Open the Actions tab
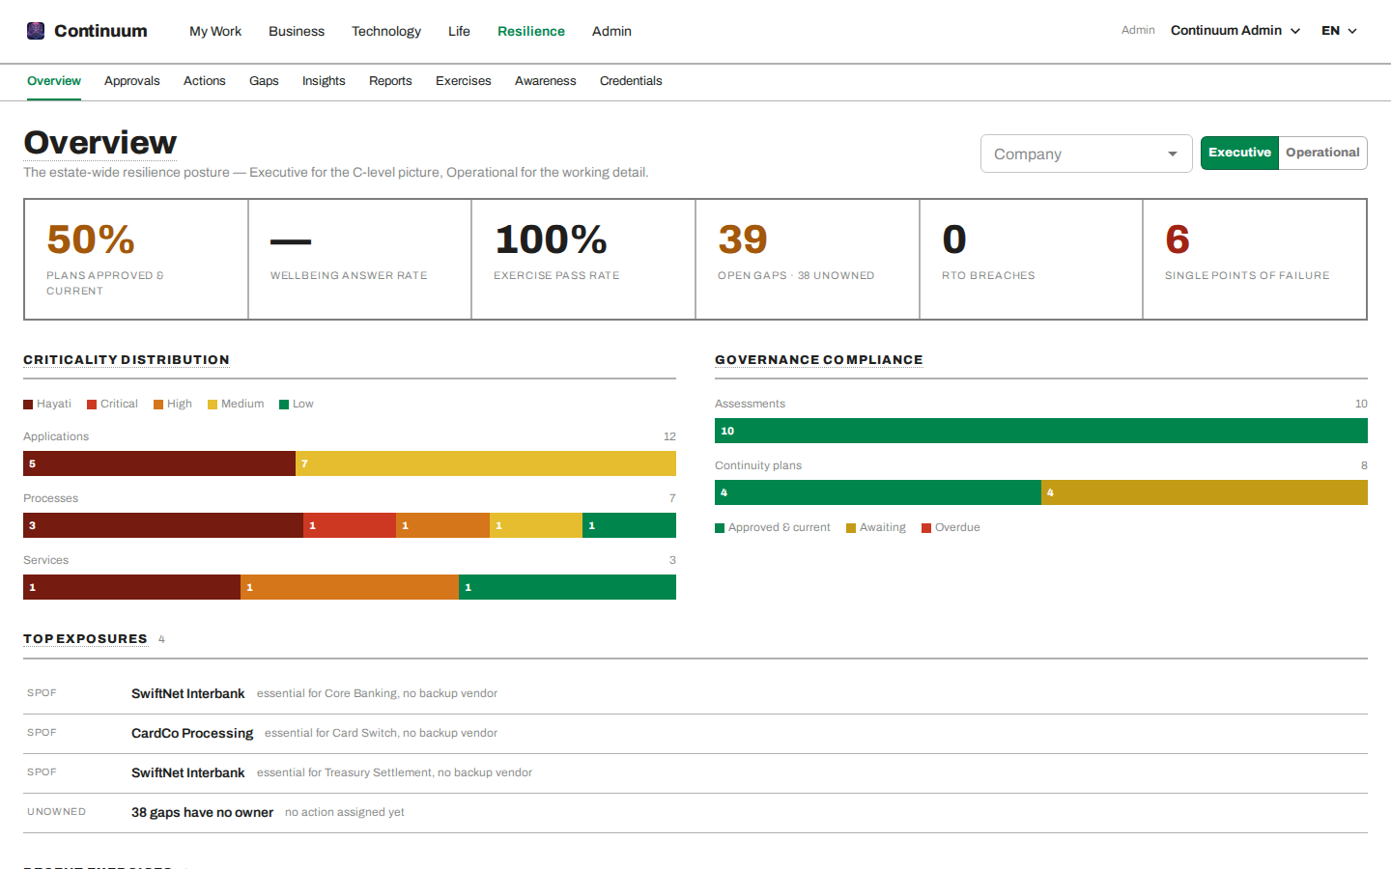This screenshot has height=869, width=1391. click(x=205, y=81)
